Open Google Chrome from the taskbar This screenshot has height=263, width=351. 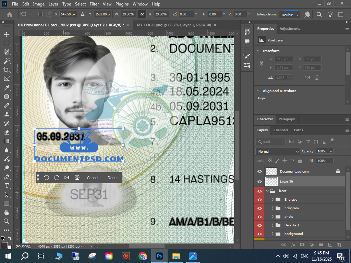pyautogui.click(x=143, y=256)
